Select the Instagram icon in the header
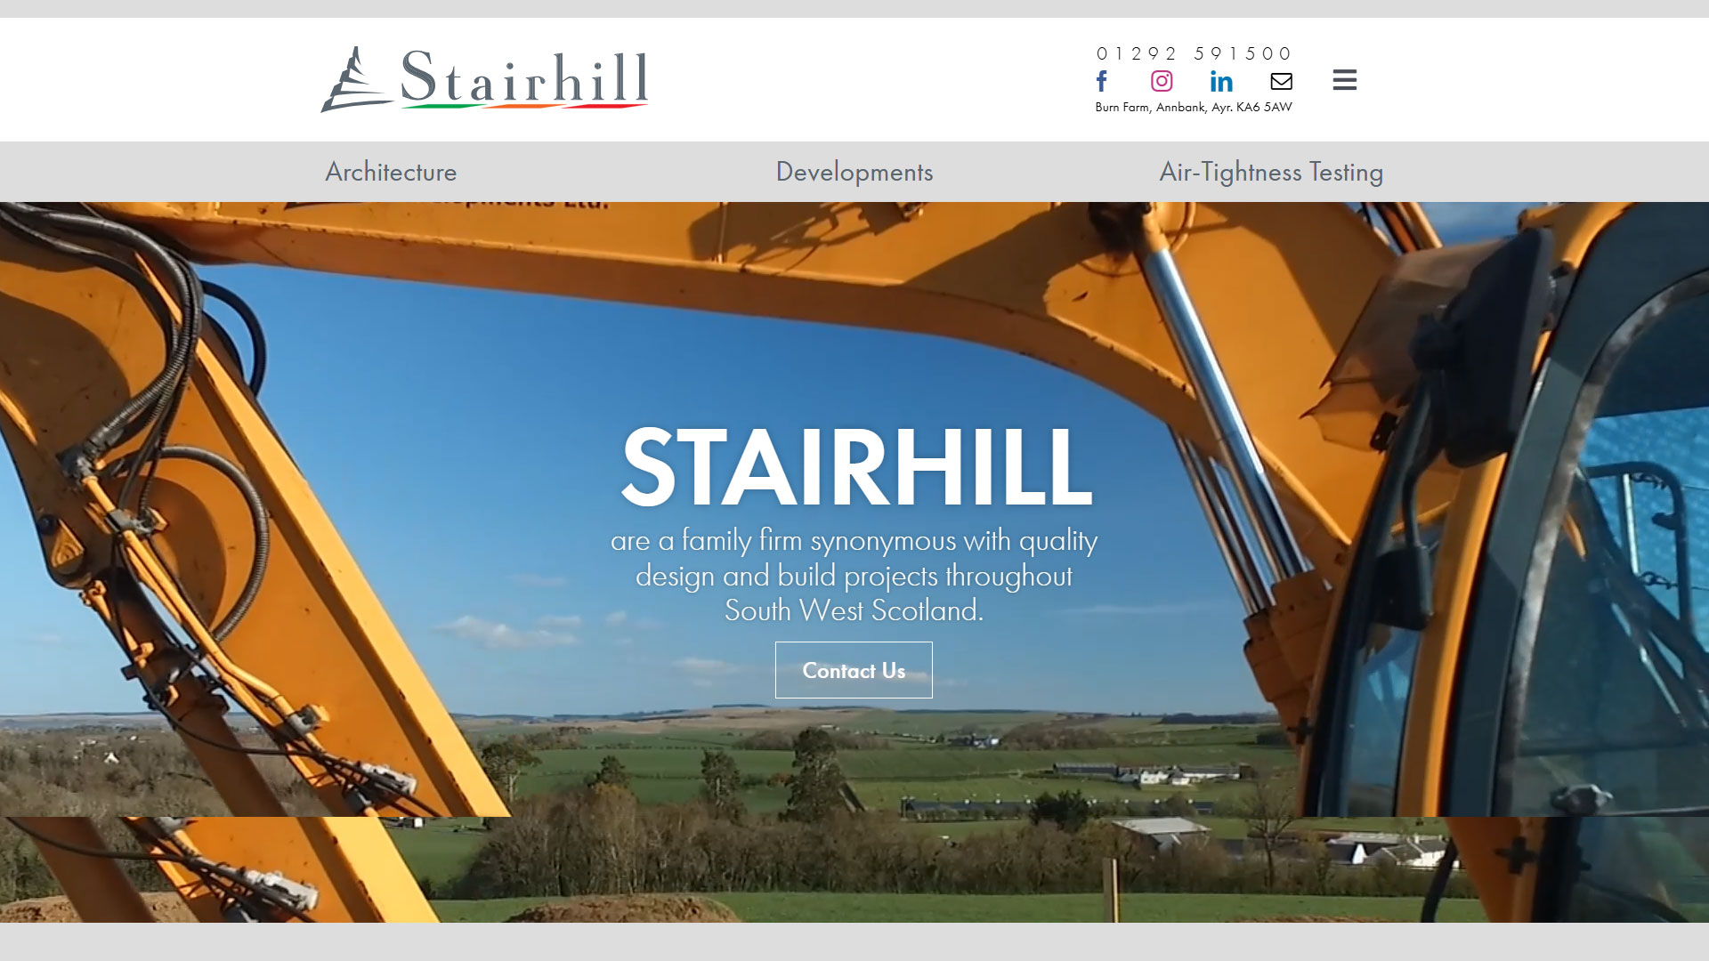Image resolution: width=1709 pixels, height=961 pixels. 1162,81
